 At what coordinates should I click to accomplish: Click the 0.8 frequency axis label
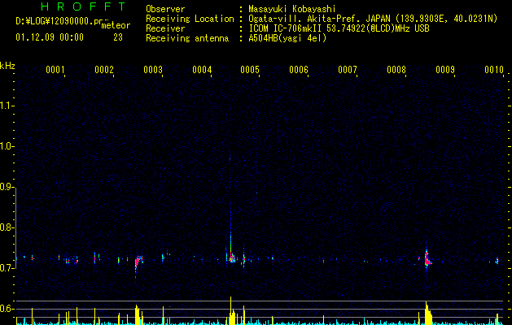click(7, 227)
